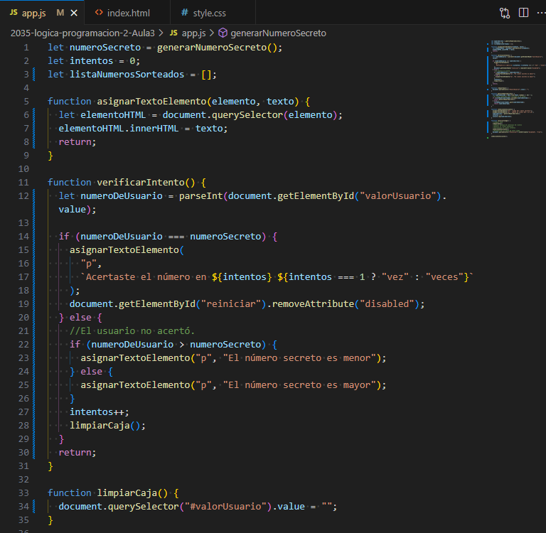The width and height of the screenshot is (546, 533).
Task: Click line number 11 in the gutter
Action: click(23, 183)
